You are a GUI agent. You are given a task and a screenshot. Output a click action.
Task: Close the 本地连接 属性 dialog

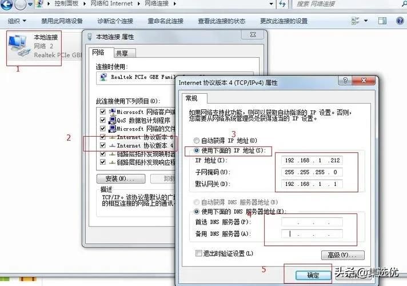tap(253, 34)
